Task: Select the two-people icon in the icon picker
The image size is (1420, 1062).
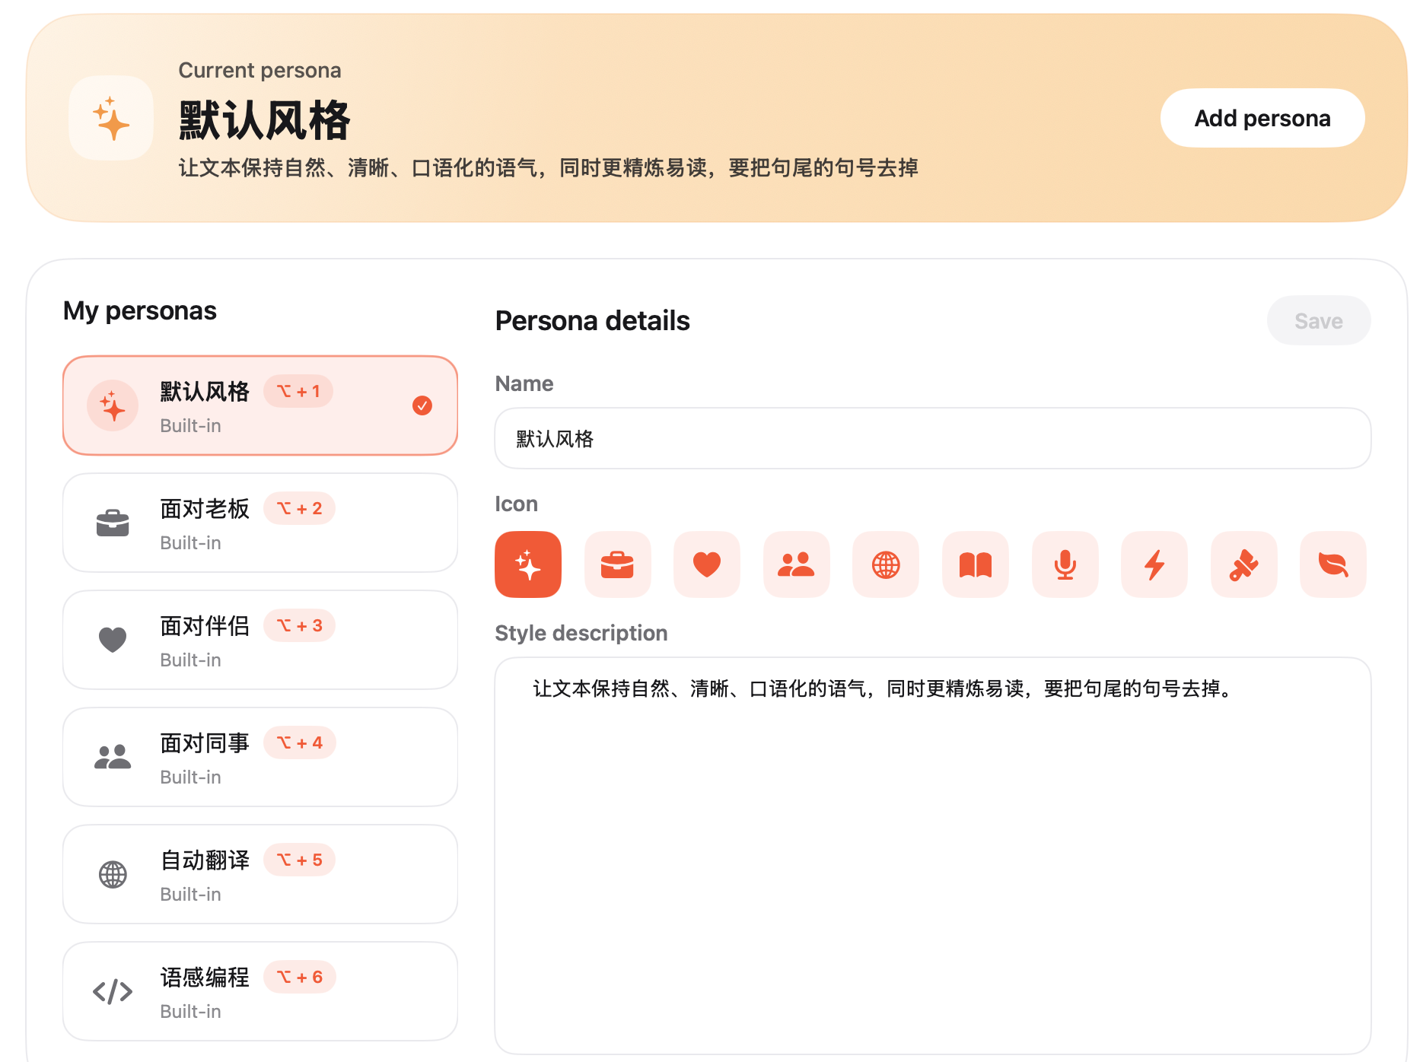Action: coord(796,564)
